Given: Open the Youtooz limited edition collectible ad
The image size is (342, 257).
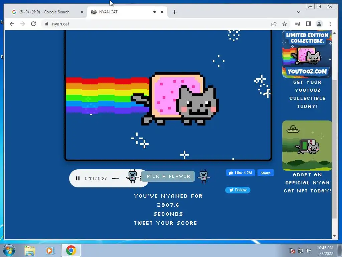Looking at the screenshot, I should (x=307, y=54).
